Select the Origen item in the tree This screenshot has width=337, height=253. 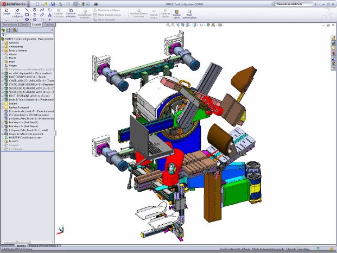coord(13,66)
